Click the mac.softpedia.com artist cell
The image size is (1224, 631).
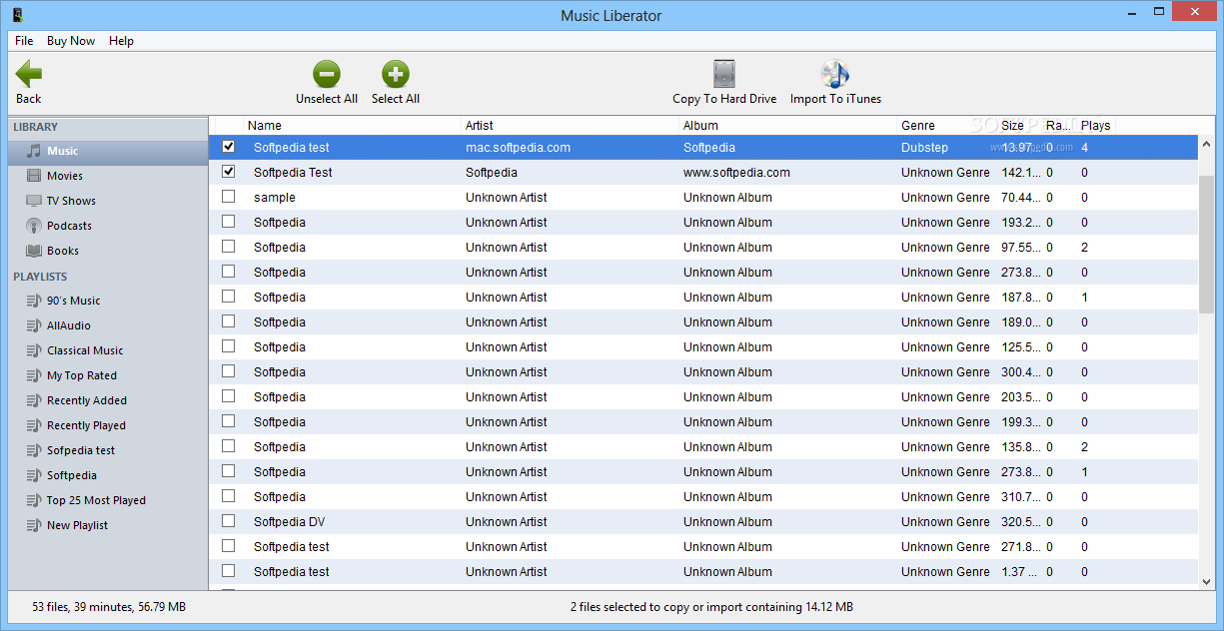[518, 147]
